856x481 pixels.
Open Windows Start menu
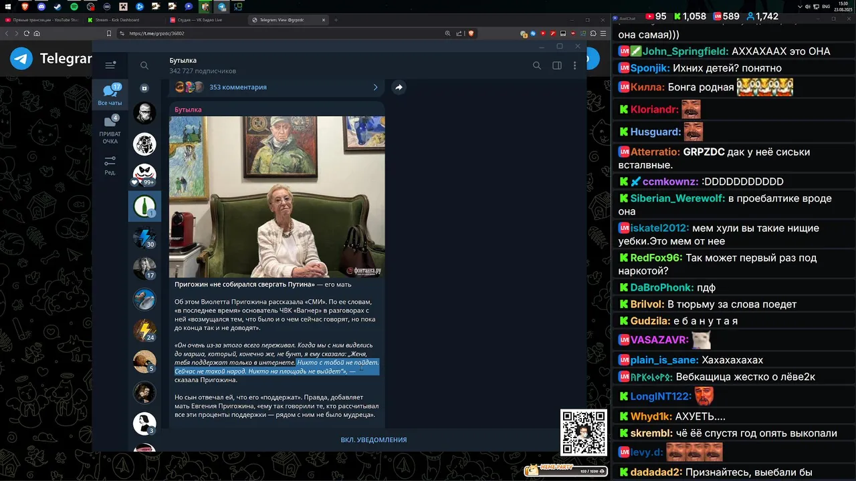tap(9, 7)
